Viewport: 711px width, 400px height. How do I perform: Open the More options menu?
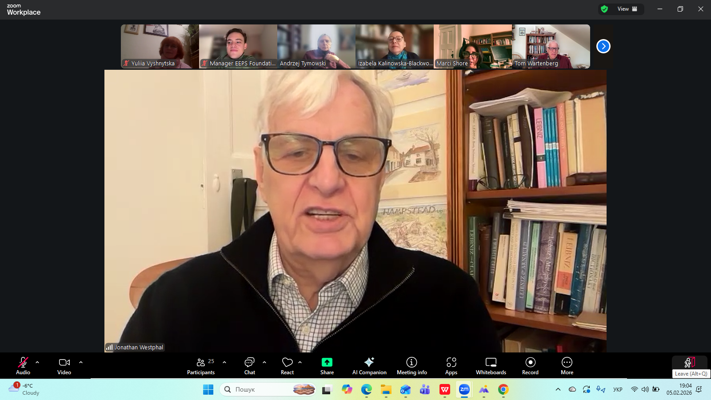(567, 366)
